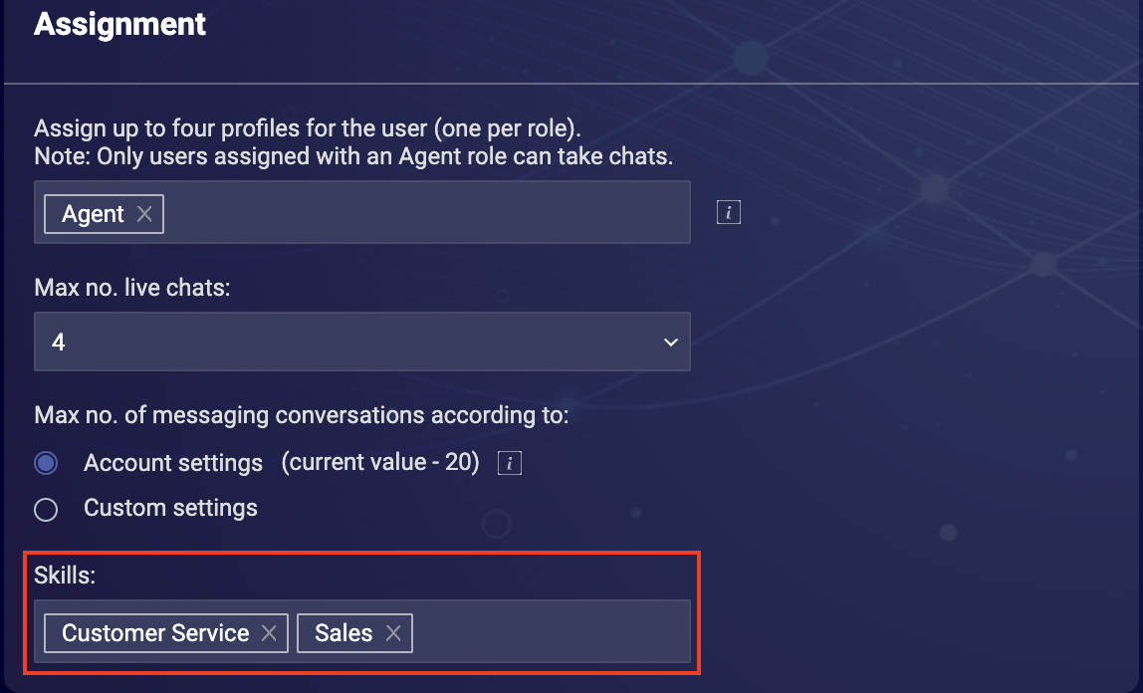Select the Agent tag label
1143x693 pixels.
coord(93,213)
